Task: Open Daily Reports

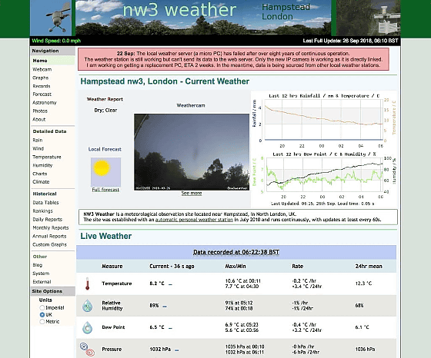Action: click(x=47, y=220)
